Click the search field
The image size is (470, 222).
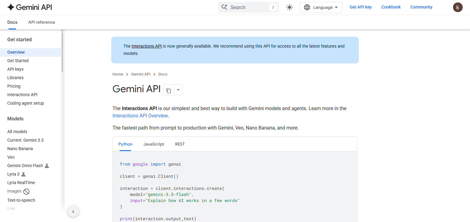[249, 7]
